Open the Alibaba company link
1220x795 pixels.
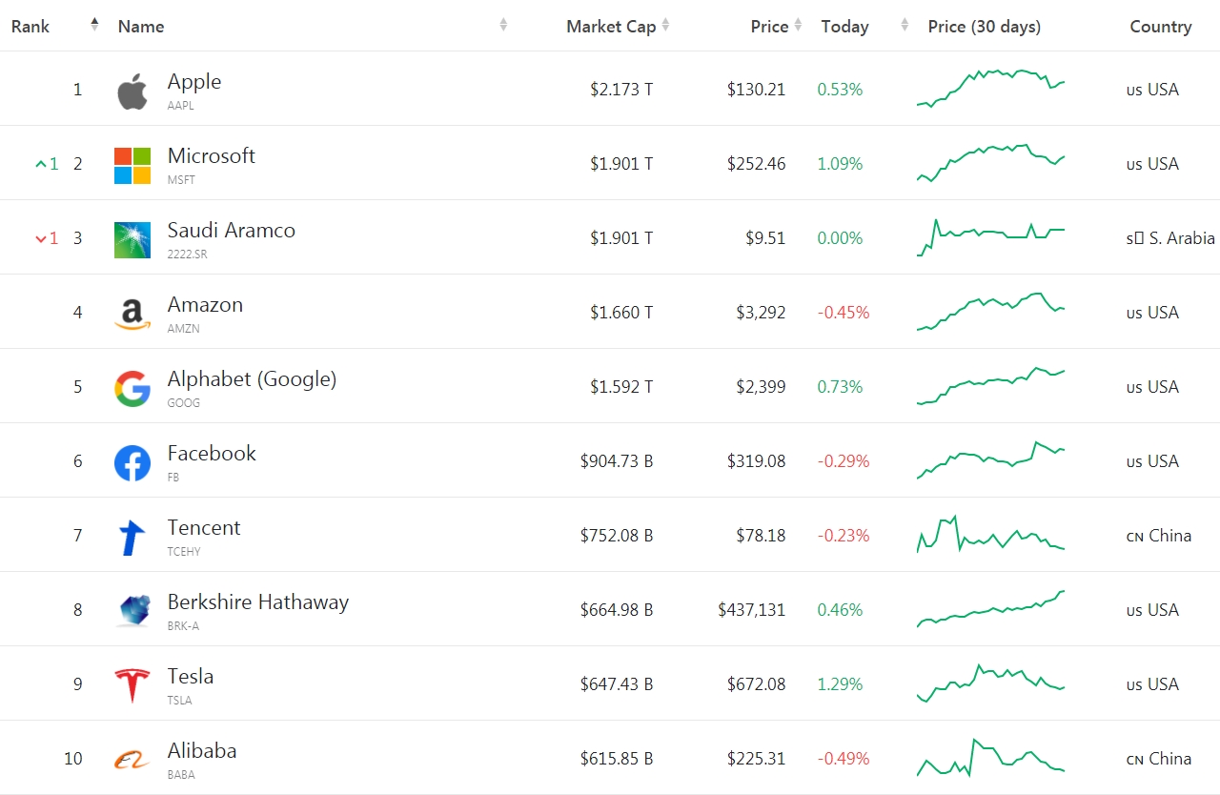pos(202,751)
